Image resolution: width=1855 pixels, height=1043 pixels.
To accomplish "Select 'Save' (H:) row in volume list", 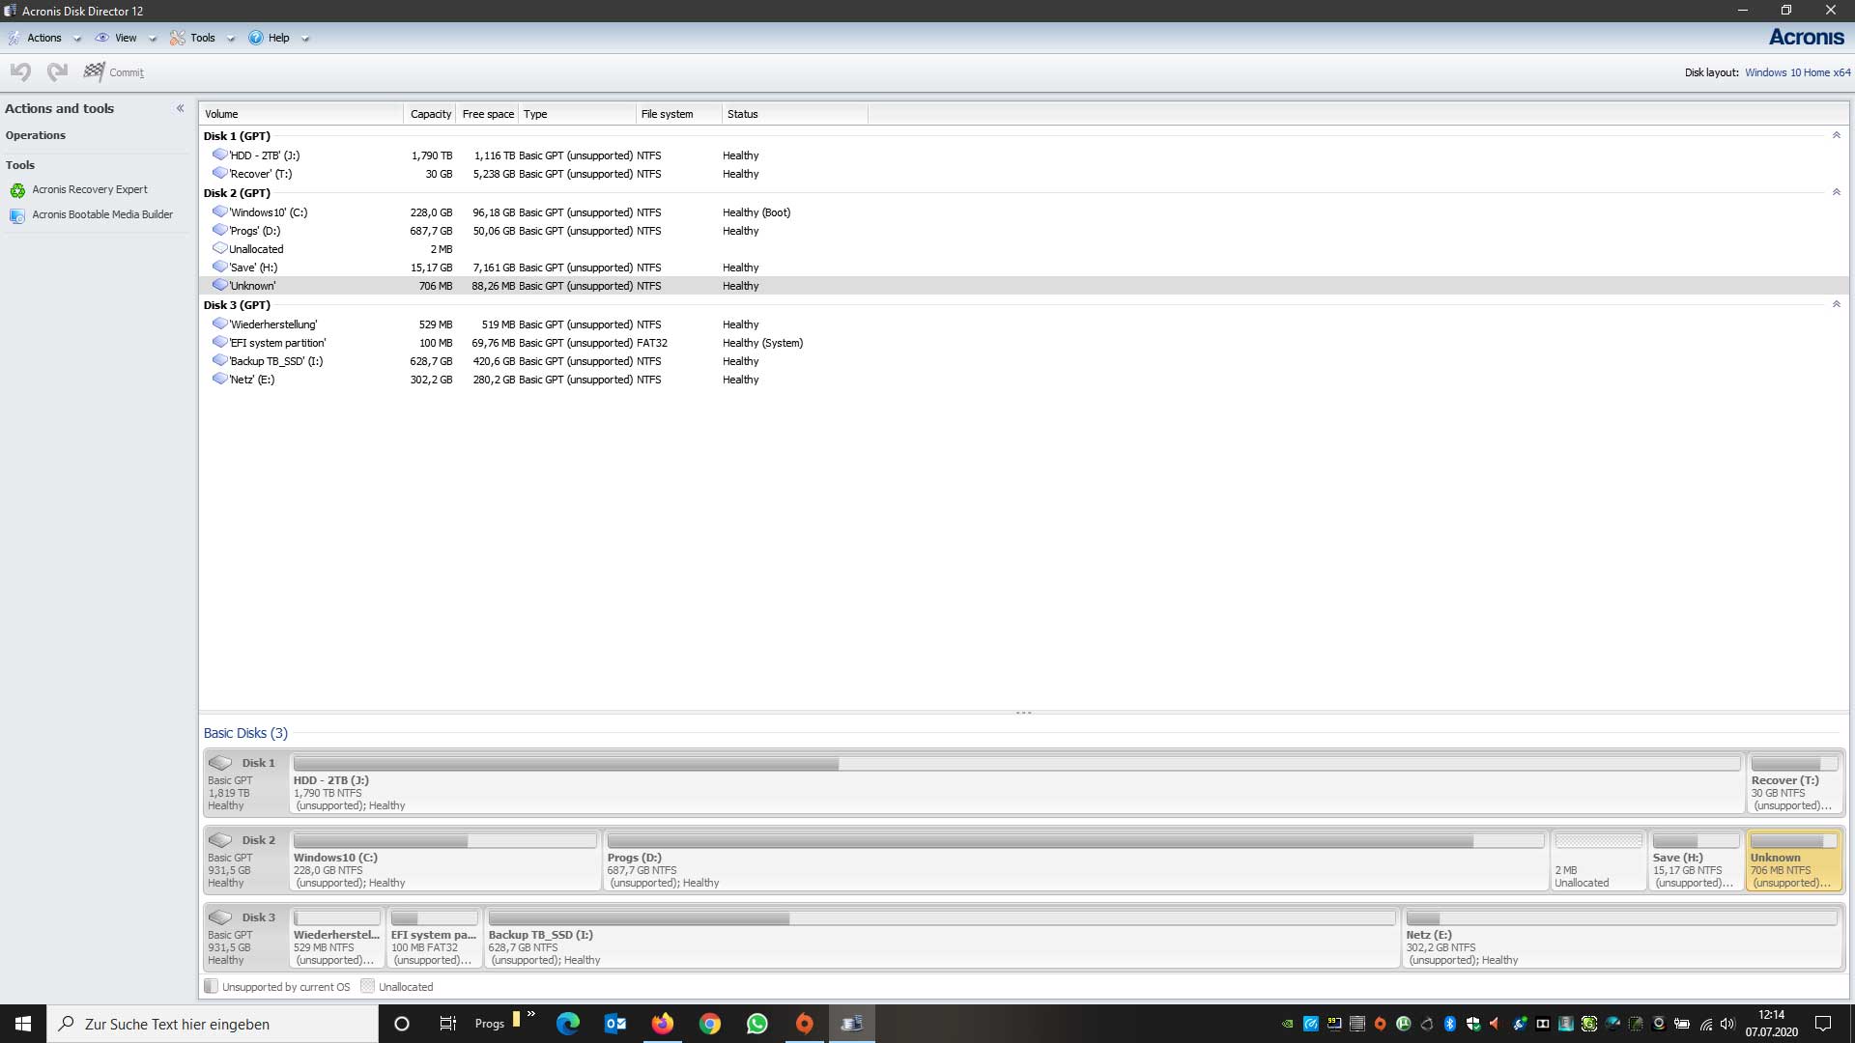I will click(x=1024, y=268).
